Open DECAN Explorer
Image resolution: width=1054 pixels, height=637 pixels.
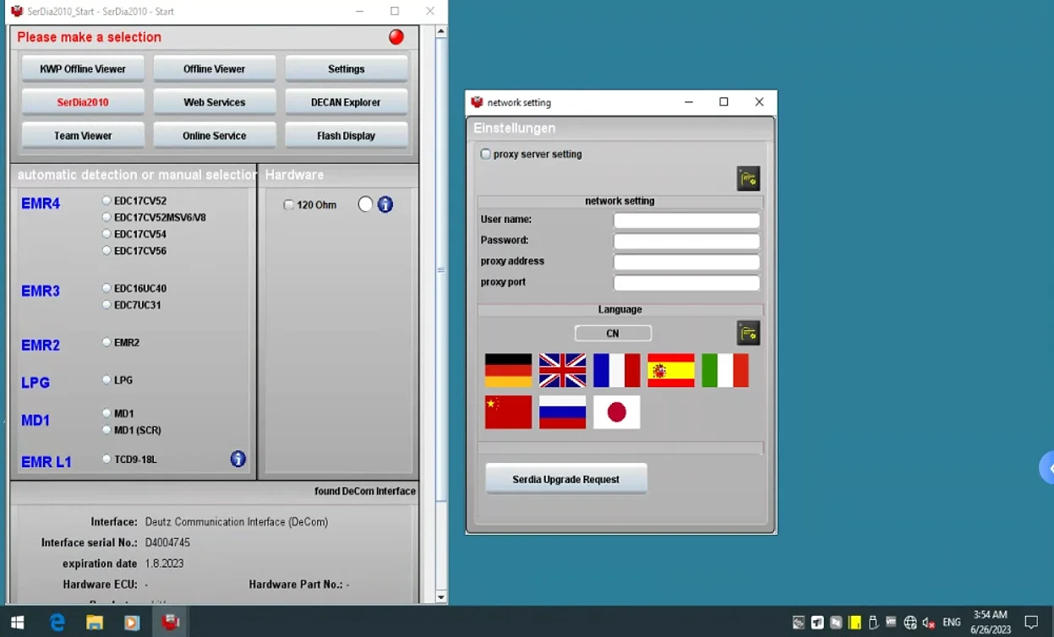[347, 102]
